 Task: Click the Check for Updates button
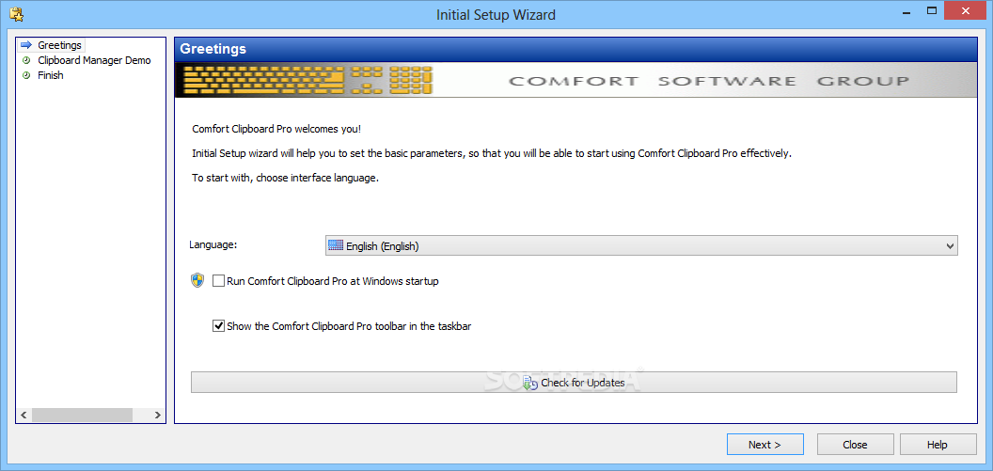click(574, 383)
